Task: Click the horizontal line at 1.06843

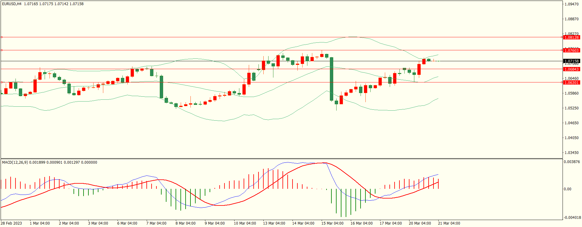Action: coord(281,69)
